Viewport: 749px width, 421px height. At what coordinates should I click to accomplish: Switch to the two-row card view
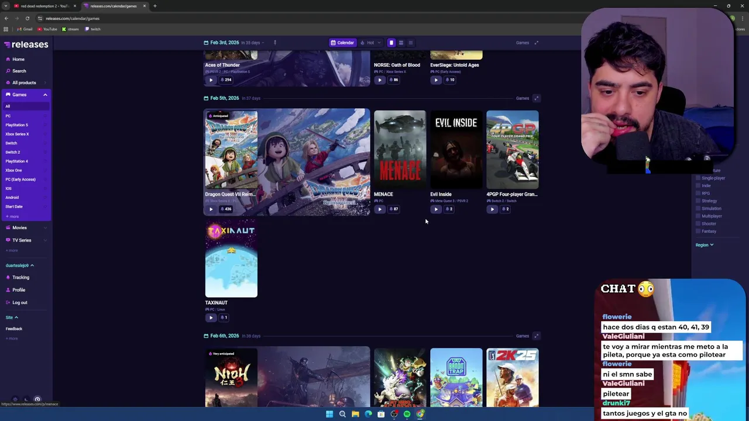401,43
